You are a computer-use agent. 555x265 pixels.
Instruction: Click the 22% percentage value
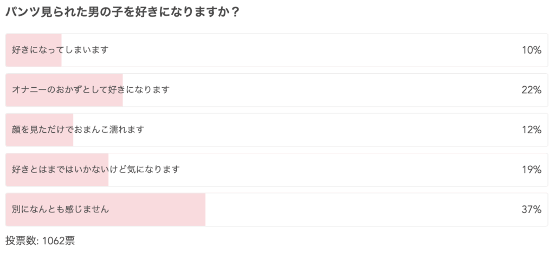(x=531, y=90)
